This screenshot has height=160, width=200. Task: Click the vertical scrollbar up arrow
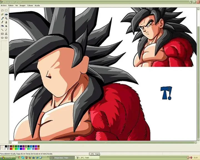[x=198, y=9]
